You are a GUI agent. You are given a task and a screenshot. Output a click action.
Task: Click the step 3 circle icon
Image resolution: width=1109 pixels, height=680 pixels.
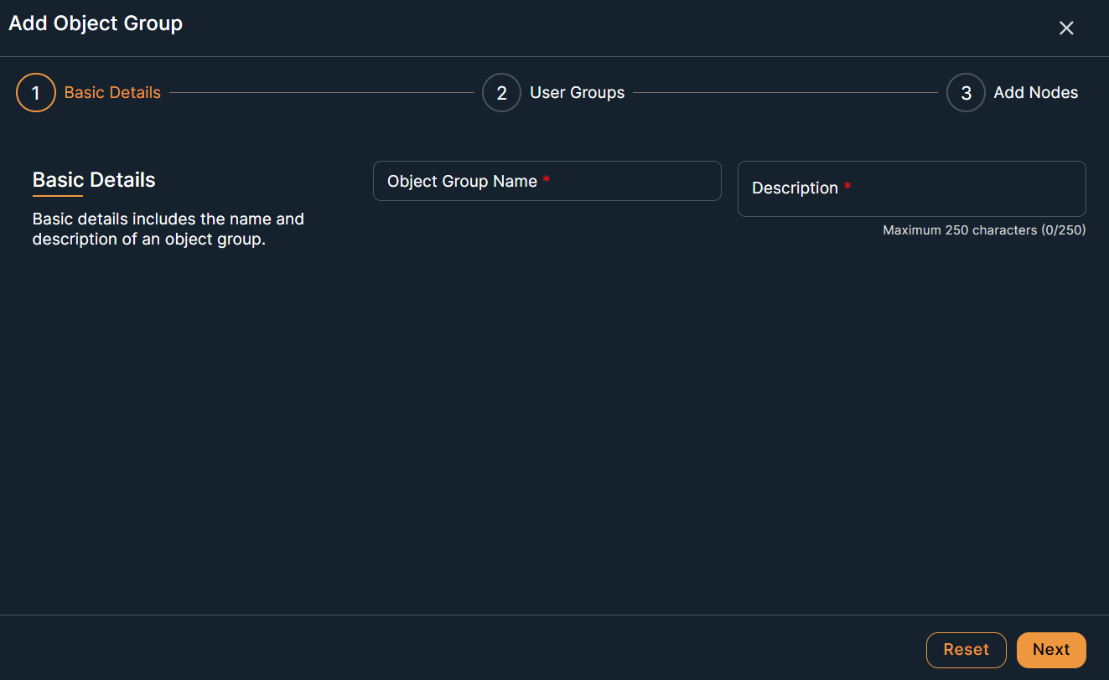pyautogui.click(x=966, y=93)
